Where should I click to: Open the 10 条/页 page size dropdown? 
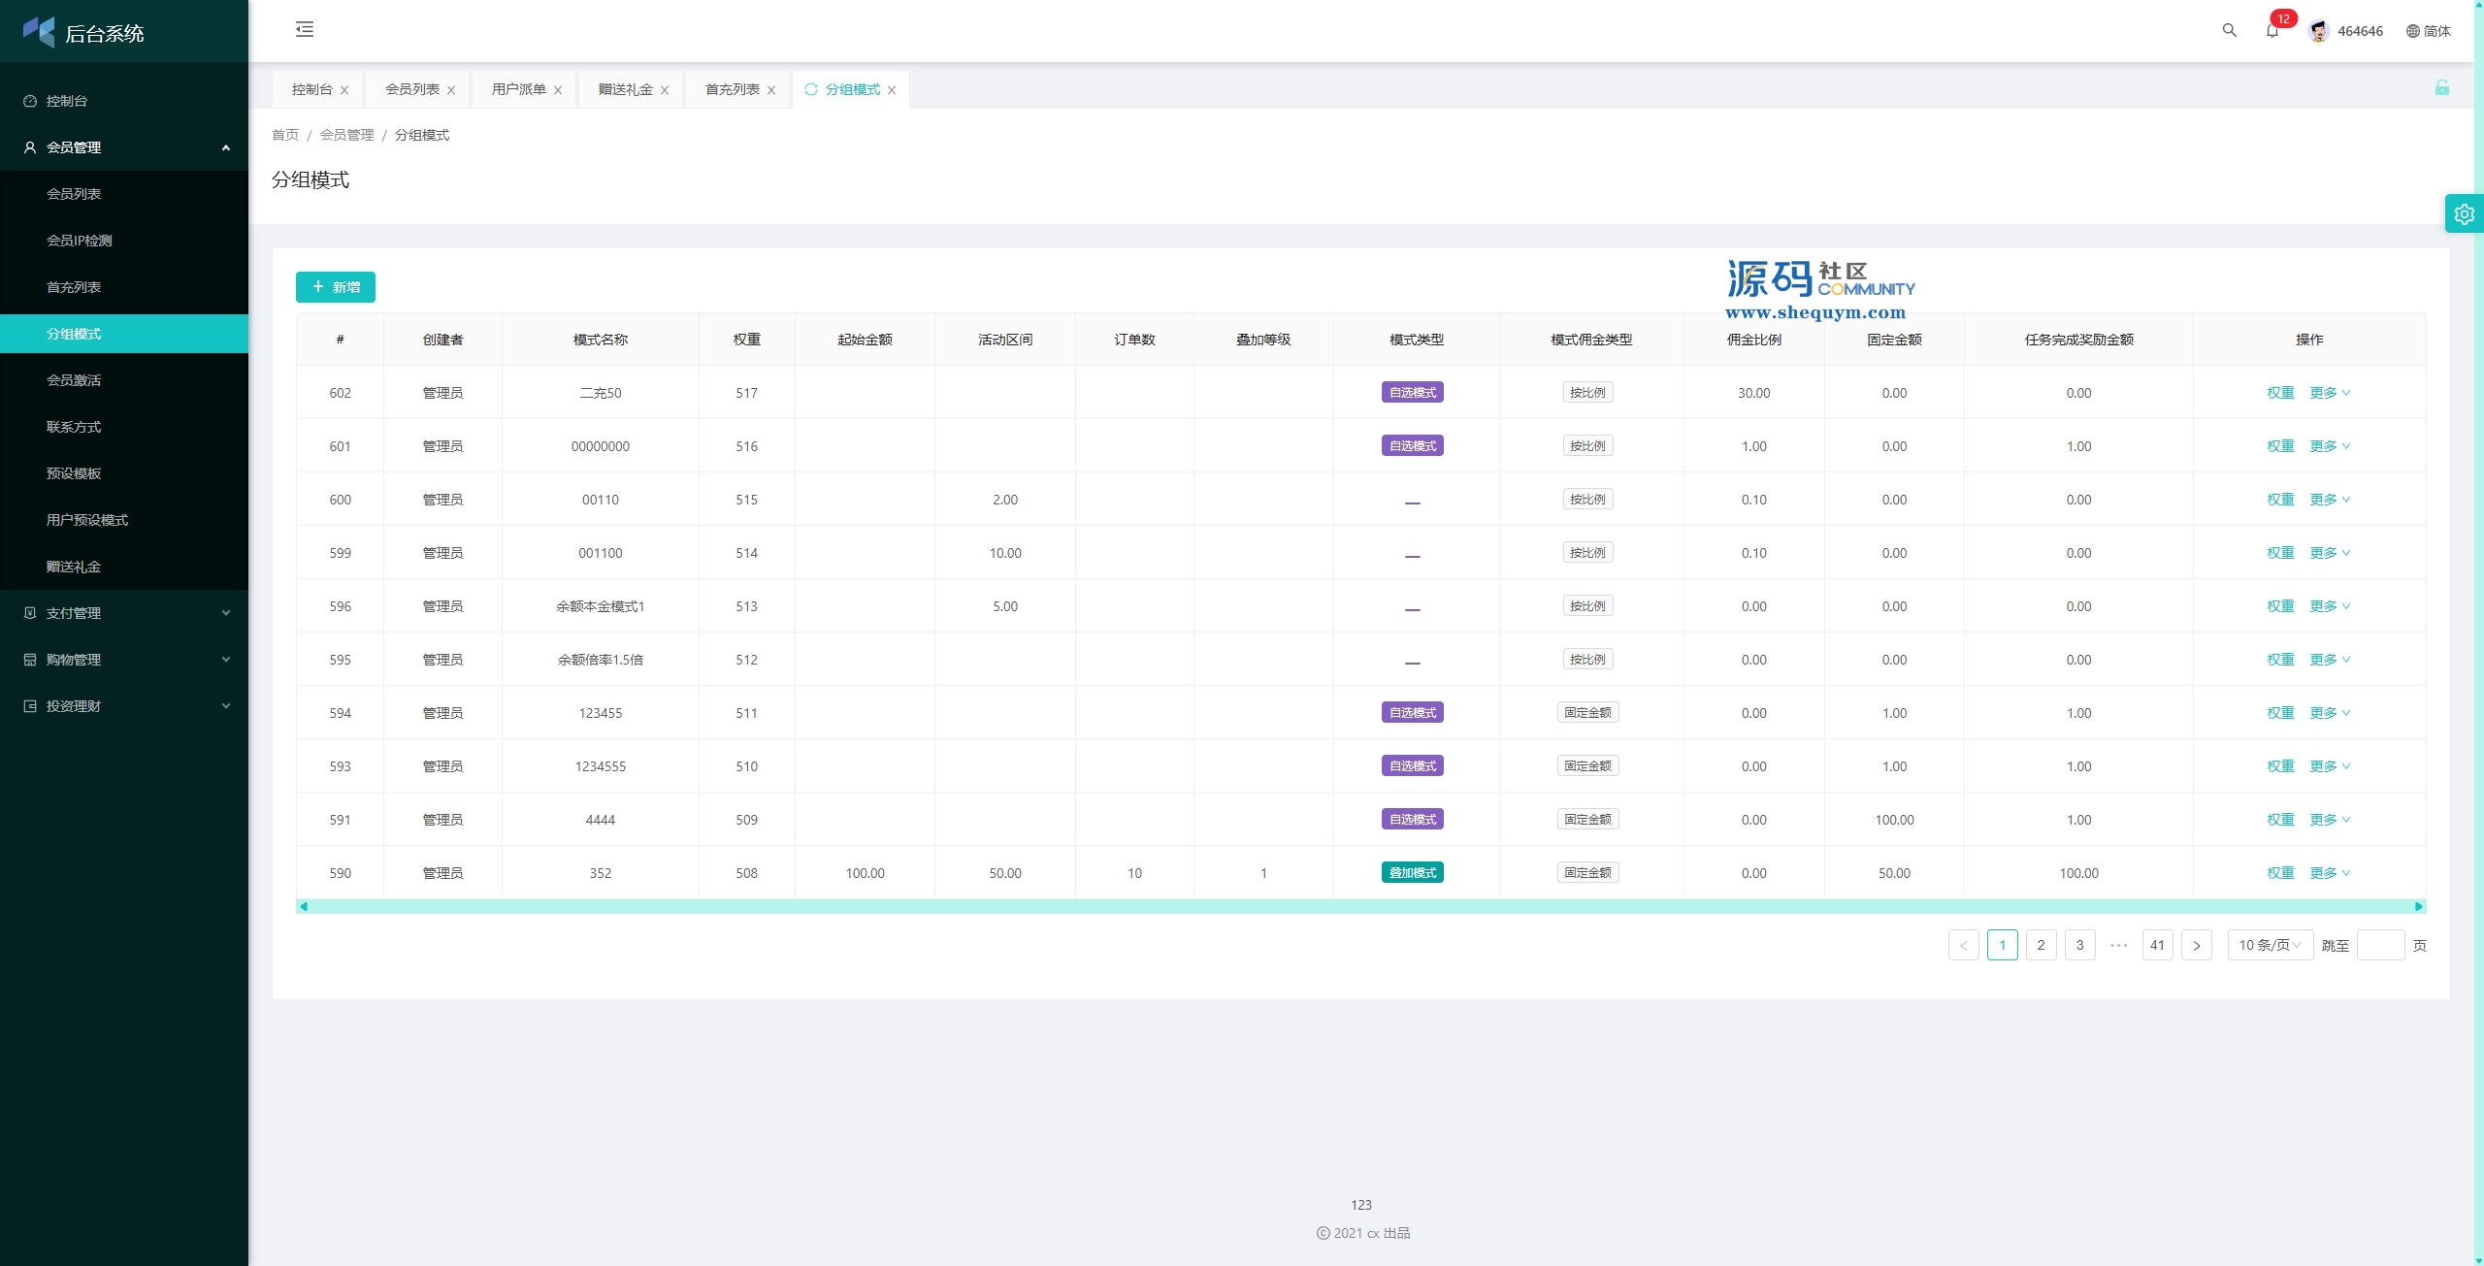(2269, 945)
